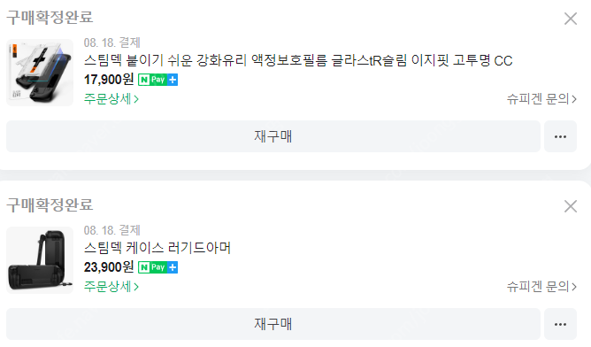Open more options for the 러기드아머 case order
This screenshot has height=347, width=591.
coord(560,324)
